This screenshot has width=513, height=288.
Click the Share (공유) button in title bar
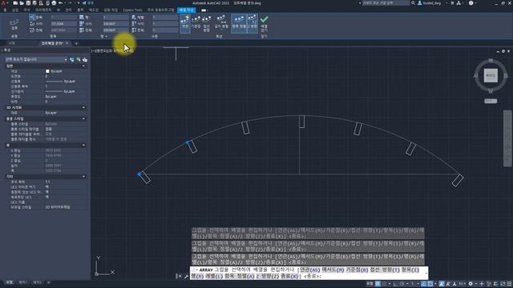(87, 3)
